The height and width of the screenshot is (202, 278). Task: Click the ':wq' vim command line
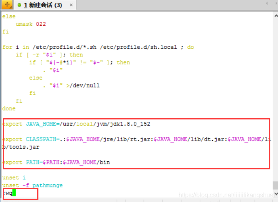click(9, 193)
